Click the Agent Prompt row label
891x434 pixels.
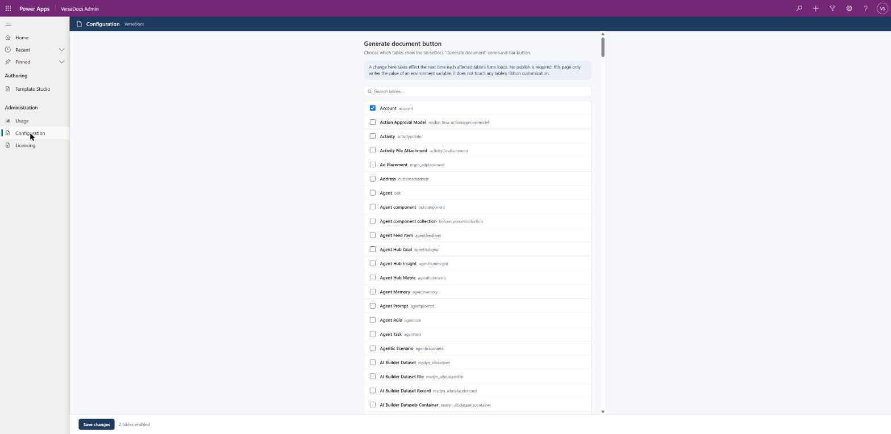coord(394,306)
